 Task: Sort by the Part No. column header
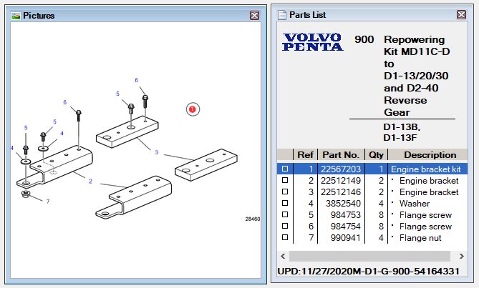[x=341, y=154]
